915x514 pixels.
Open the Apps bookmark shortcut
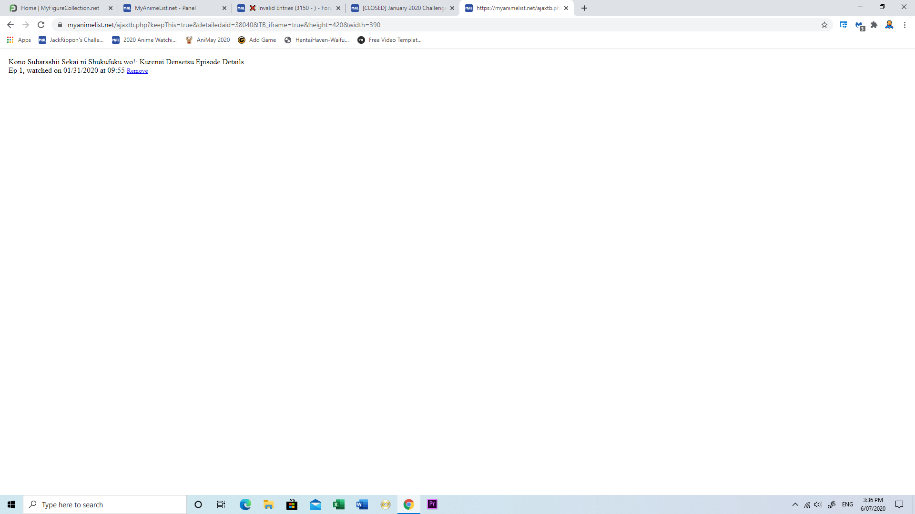[19, 40]
